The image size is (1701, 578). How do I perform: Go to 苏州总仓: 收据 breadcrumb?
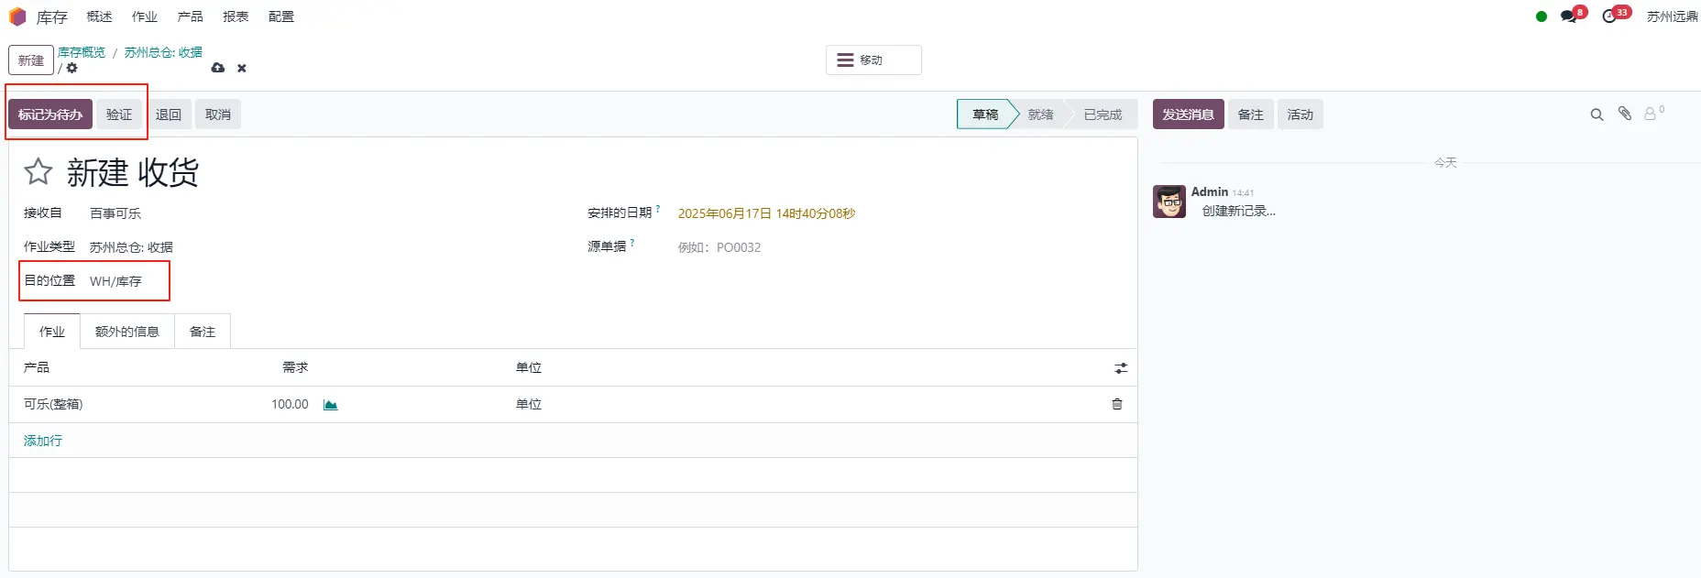click(163, 52)
